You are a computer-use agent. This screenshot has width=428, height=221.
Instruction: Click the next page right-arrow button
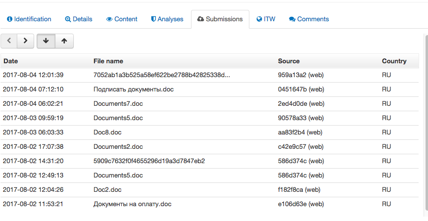pos(25,41)
